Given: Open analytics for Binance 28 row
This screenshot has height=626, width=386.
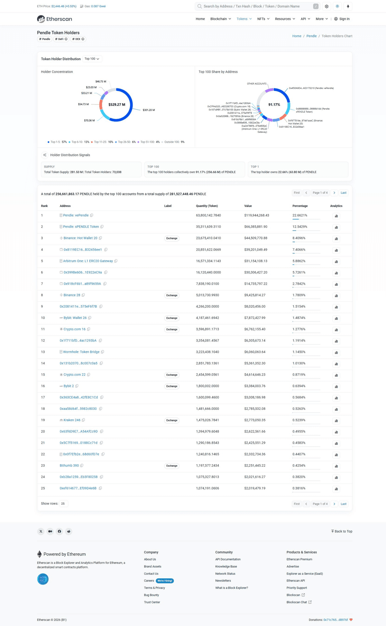Looking at the screenshot, I should point(336,296).
